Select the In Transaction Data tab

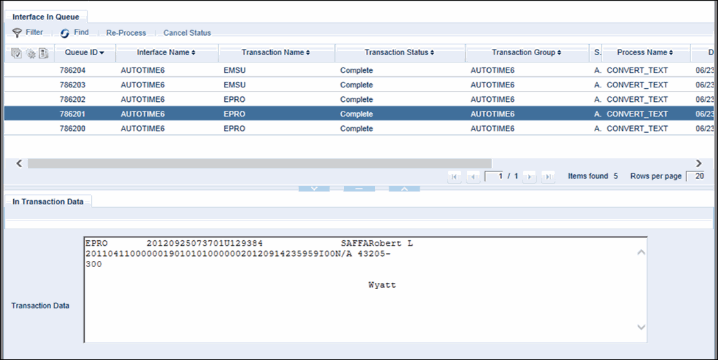point(48,202)
